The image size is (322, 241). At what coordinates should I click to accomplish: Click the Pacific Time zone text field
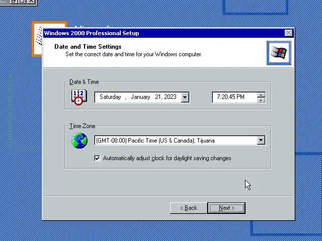click(176, 141)
